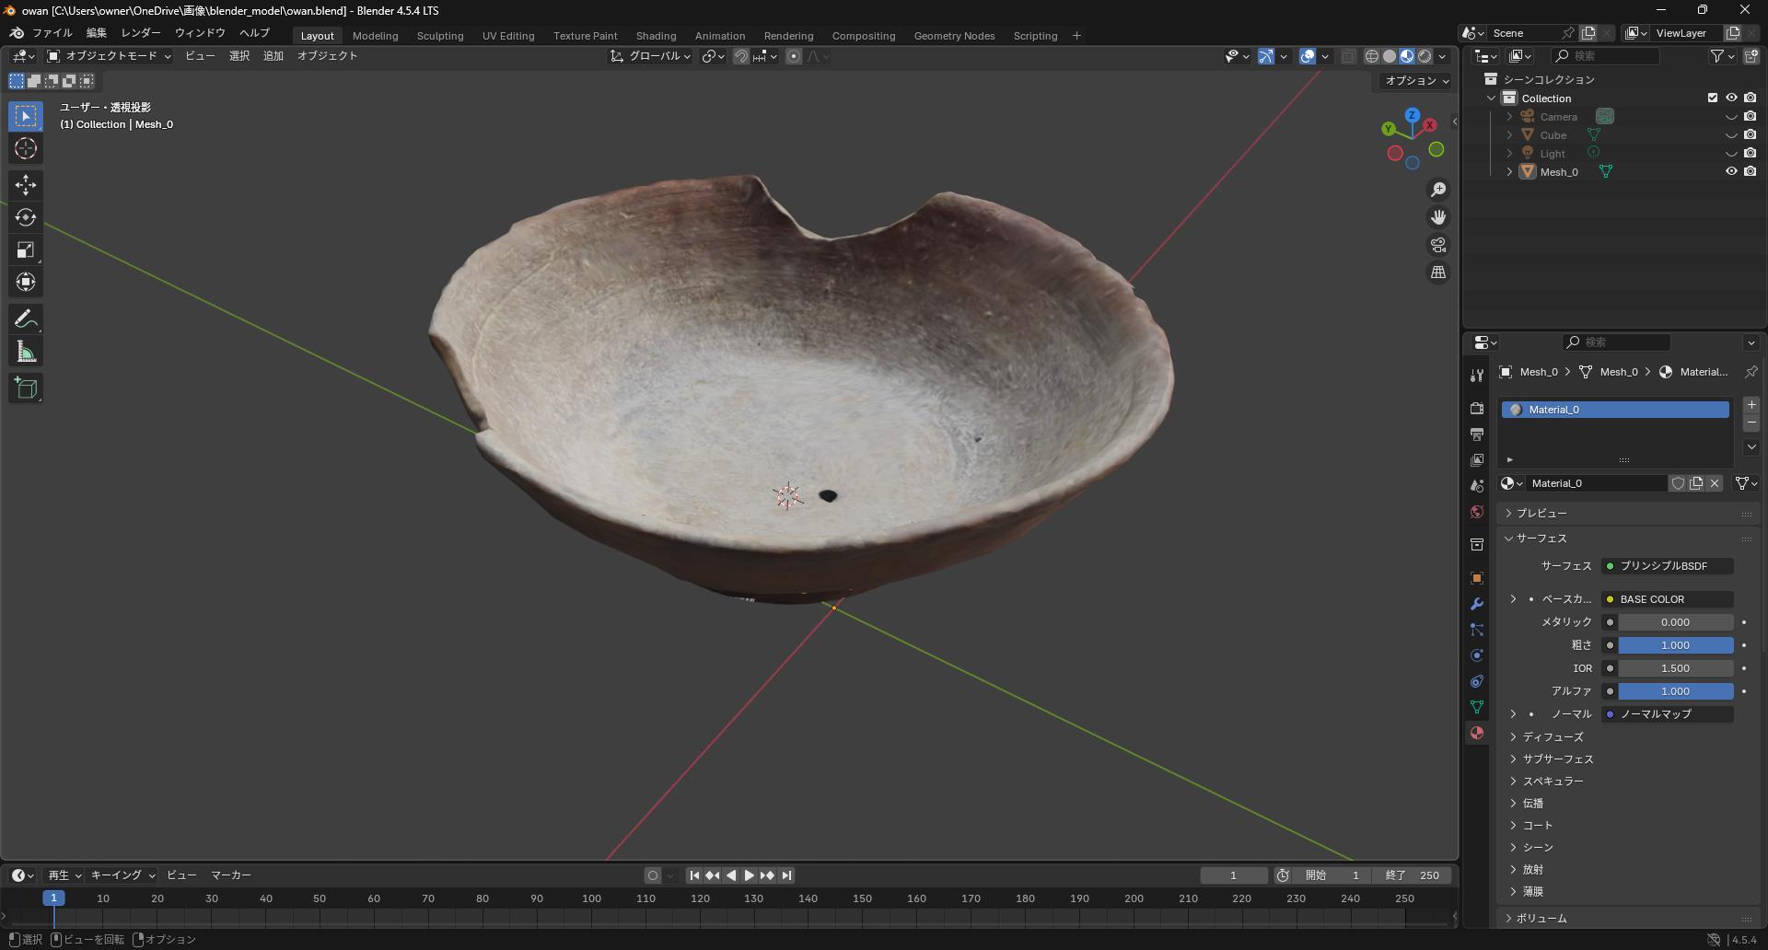Select the Annotate pencil tool
The image size is (1768, 950).
pos(26,319)
